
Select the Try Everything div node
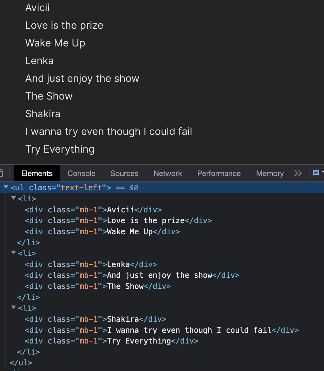click(x=111, y=341)
